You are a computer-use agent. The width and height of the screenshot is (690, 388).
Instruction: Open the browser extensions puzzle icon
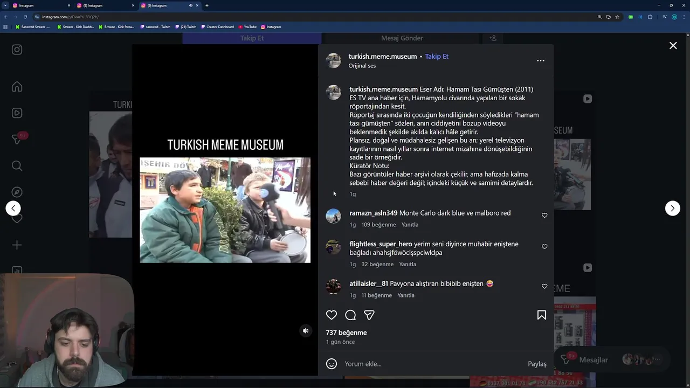[x=650, y=17]
